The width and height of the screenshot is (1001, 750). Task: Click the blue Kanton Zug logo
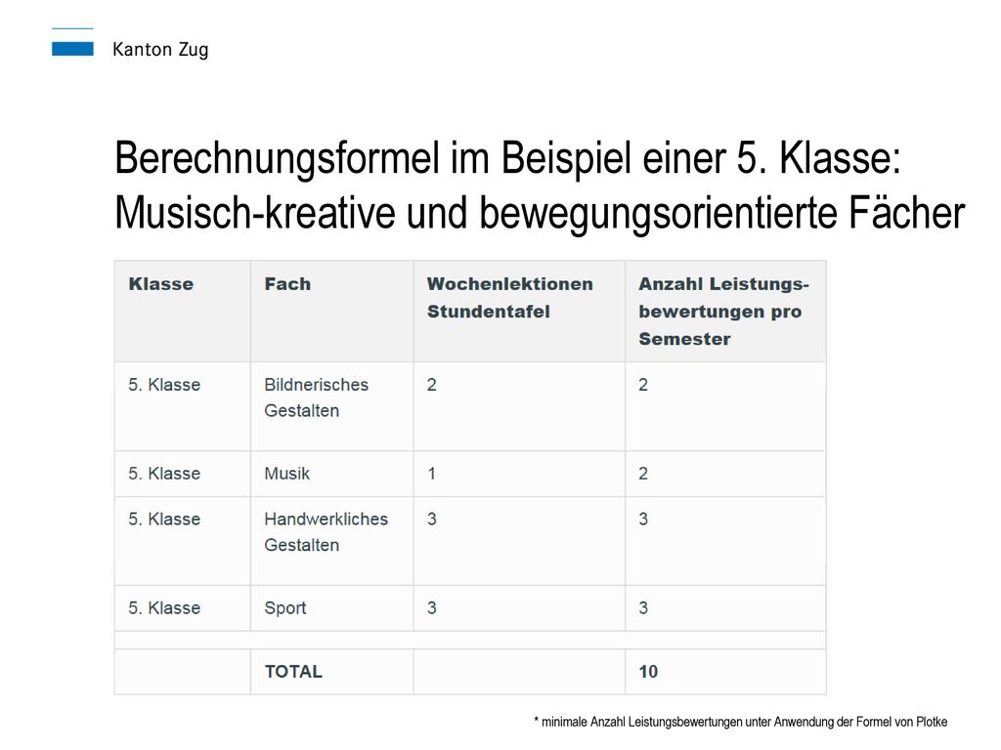pos(72,43)
